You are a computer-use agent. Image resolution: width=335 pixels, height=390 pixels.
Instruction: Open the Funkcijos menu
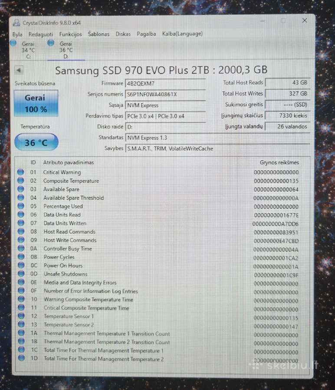point(70,34)
